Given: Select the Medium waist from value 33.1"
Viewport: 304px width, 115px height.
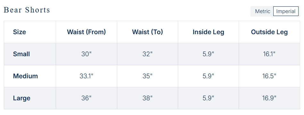Looking at the screenshot, I should (86, 76).
